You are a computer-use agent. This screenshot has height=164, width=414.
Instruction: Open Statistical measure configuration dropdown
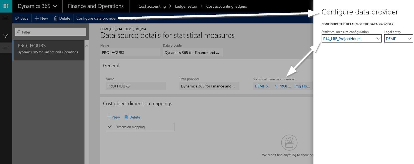tap(378, 39)
